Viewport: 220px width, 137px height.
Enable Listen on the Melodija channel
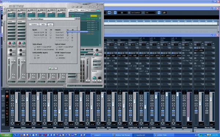point(120,100)
